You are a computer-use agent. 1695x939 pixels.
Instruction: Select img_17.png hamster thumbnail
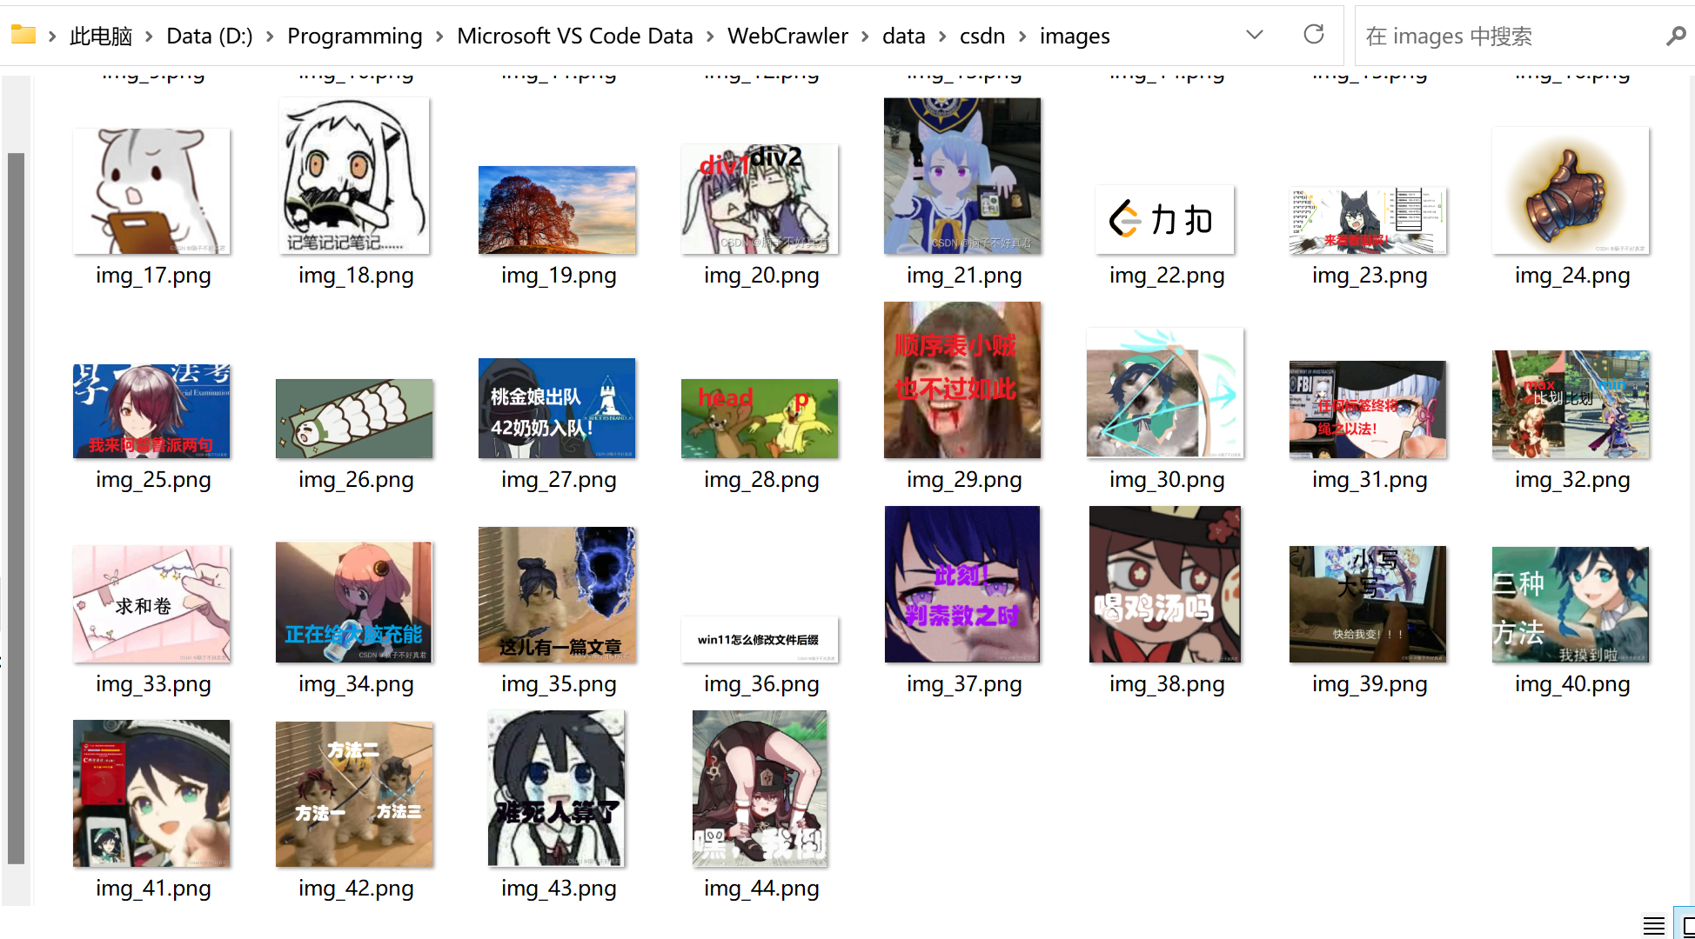151,191
